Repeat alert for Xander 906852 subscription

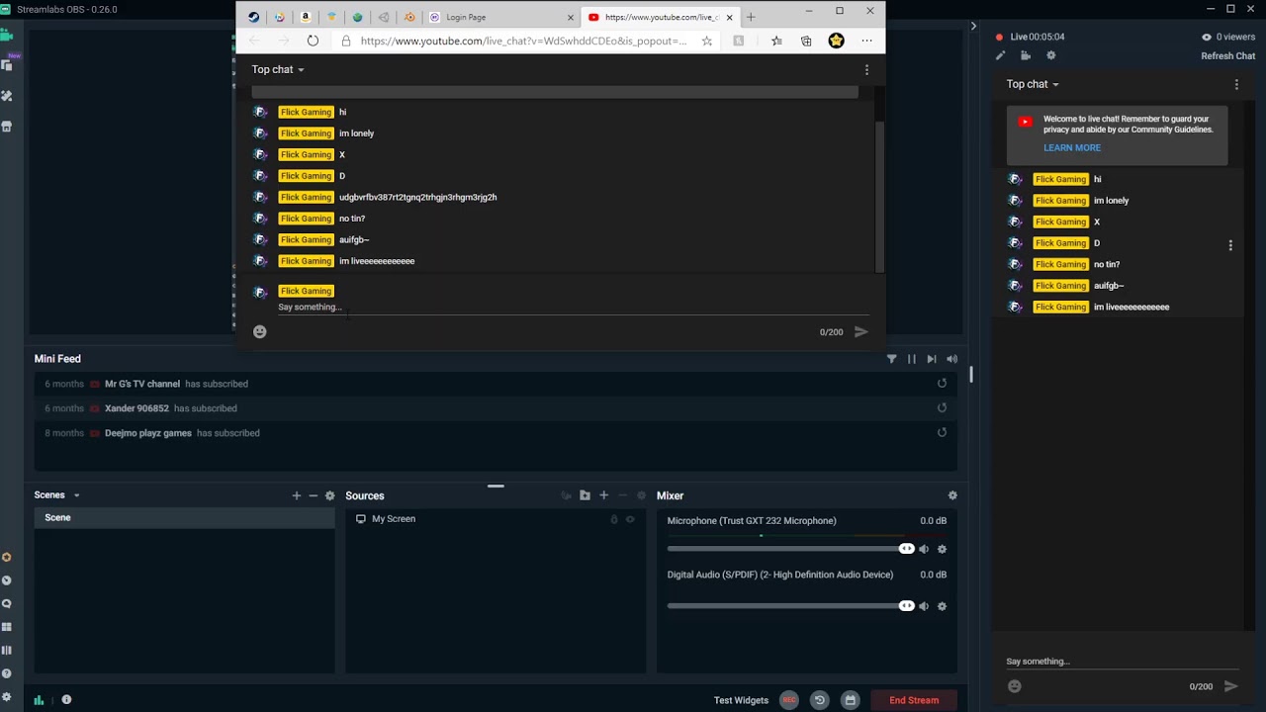click(942, 407)
